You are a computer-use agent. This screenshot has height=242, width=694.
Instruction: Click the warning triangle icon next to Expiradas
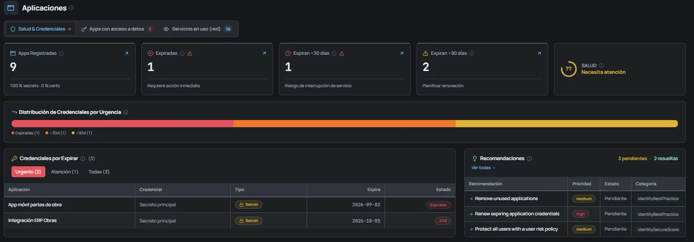[x=190, y=53]
